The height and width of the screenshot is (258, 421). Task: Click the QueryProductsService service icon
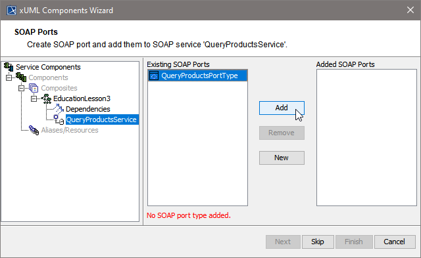(x=59, y=119)
